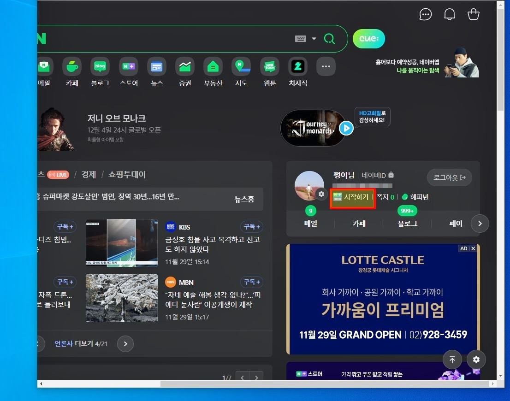Open the 치지직 shortcut icon
510x401 pixels.
pyautogui.click(x=298, y=66)
